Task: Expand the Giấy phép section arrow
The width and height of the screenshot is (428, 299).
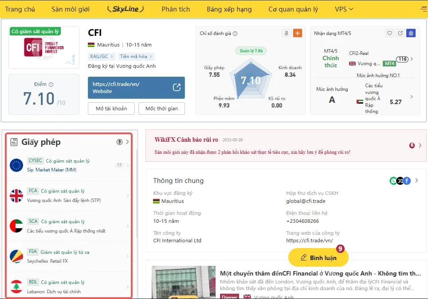Action: 127,142
